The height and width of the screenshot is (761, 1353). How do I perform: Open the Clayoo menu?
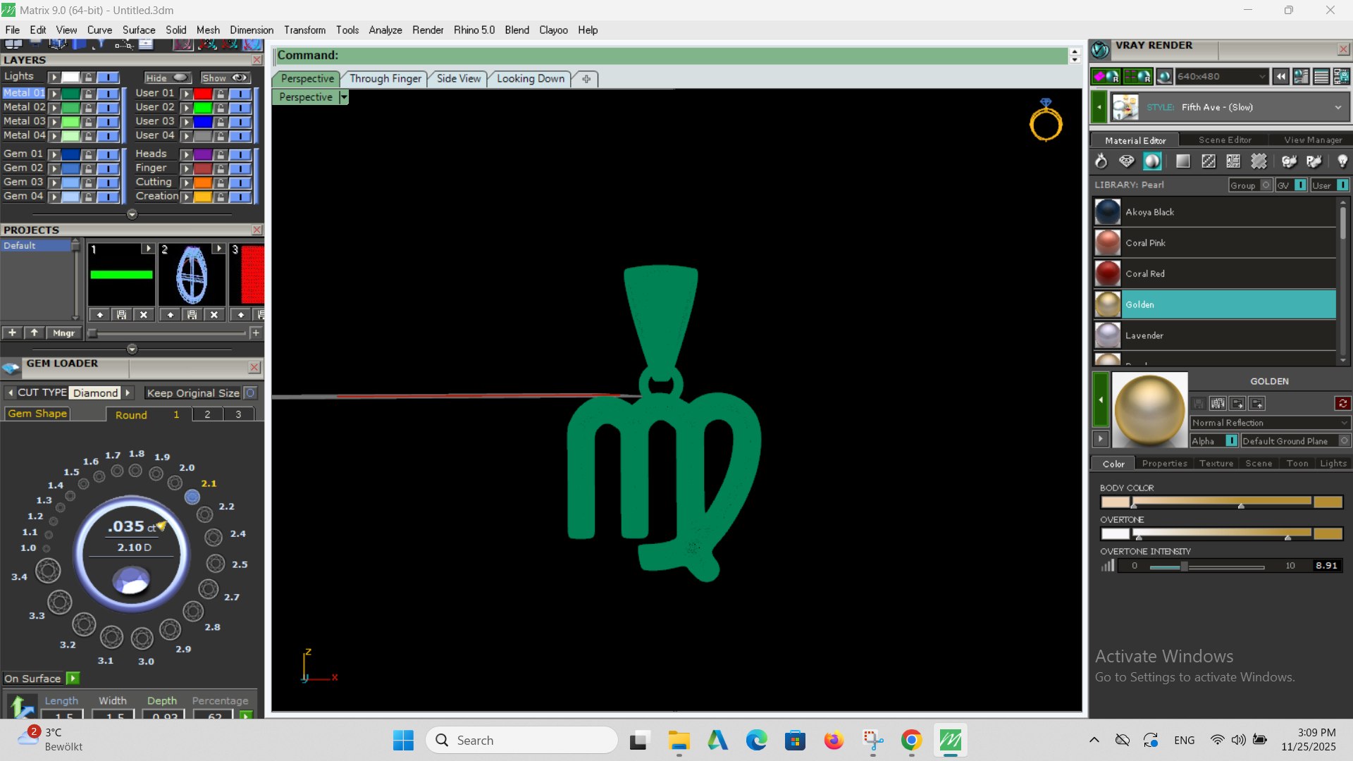[x=553, y=30]
